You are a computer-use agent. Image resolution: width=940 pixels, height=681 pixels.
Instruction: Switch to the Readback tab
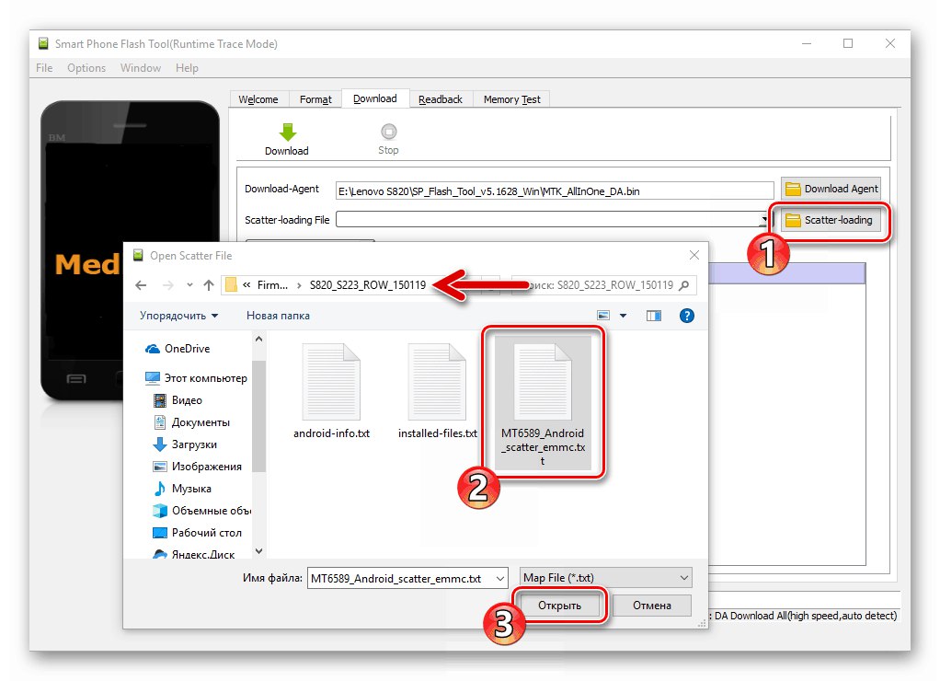click(x=441, y=98)
